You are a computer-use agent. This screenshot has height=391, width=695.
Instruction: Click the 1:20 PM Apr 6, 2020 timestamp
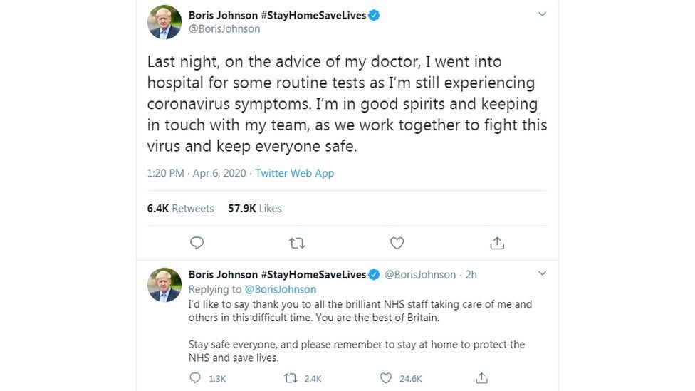197,173
